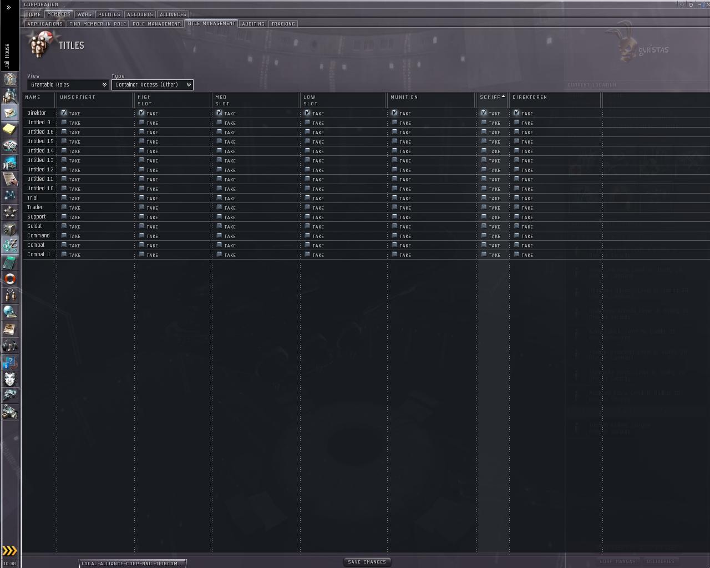710x568 pixels.
Task: Select the Untitled 16 title name
Action: (x=40, y=132)
